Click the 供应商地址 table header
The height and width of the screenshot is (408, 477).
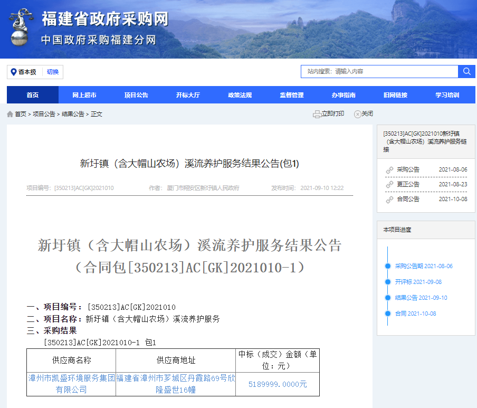coord(176,360)
